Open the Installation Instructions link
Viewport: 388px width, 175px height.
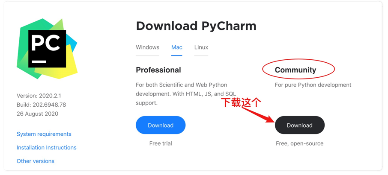47,148
